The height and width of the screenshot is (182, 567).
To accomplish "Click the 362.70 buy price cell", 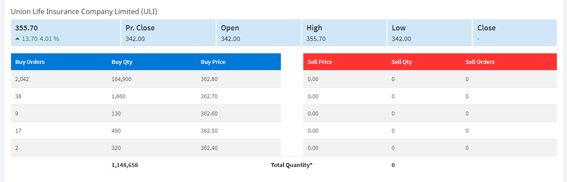I will [x=209, y=97].
